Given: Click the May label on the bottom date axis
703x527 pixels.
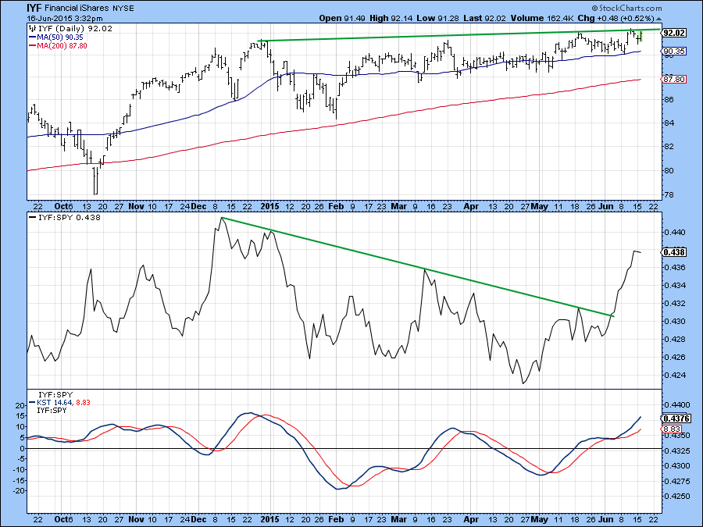Looking at the screenshot, I should [539, 519].
